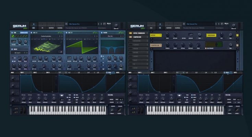
Task: Click the filter CUTOFF knob in left window
Action: (109, 58)
